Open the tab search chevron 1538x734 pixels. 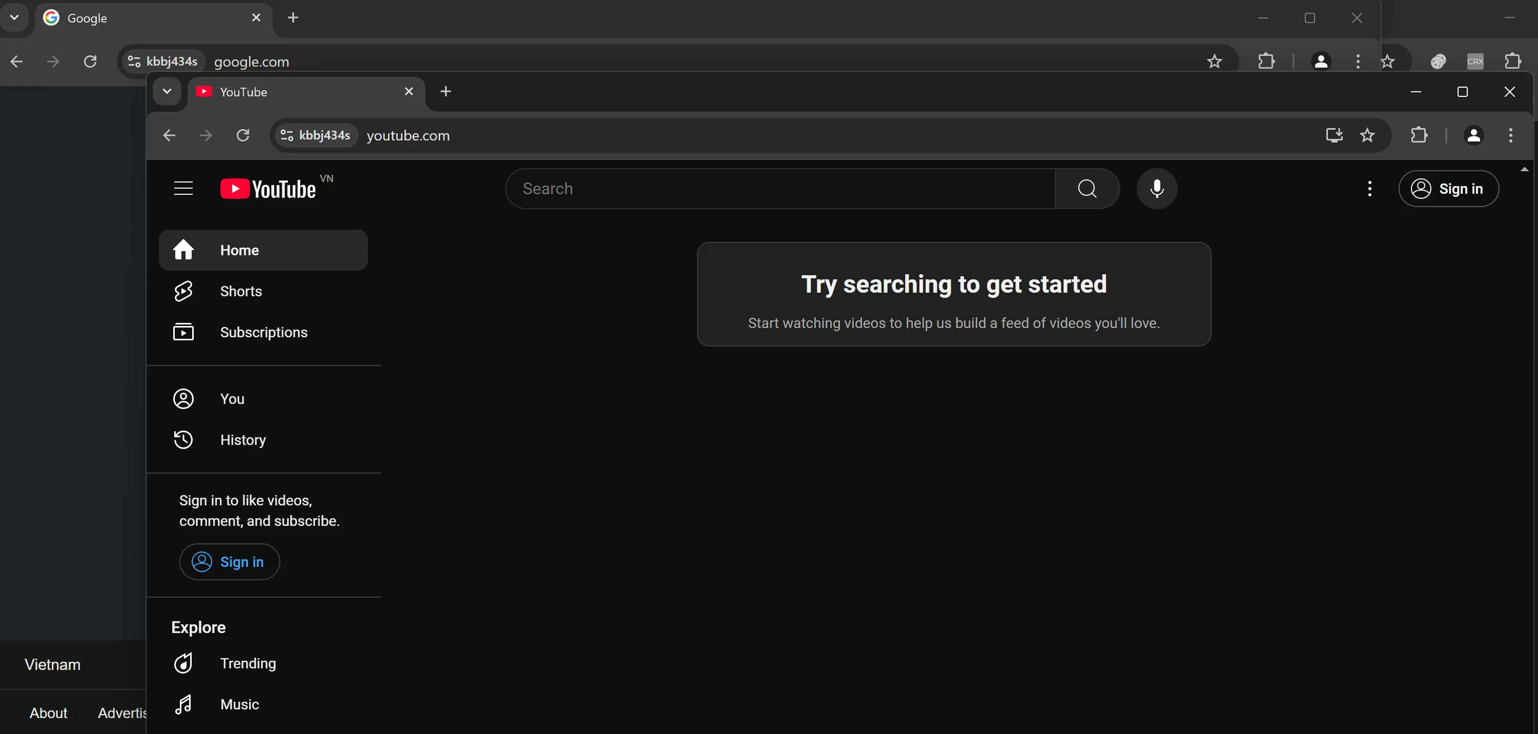click(167, 91)
